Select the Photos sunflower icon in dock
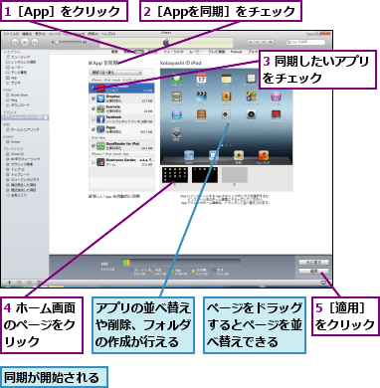This screenshot has width=380, height=388. click(239, 155)
